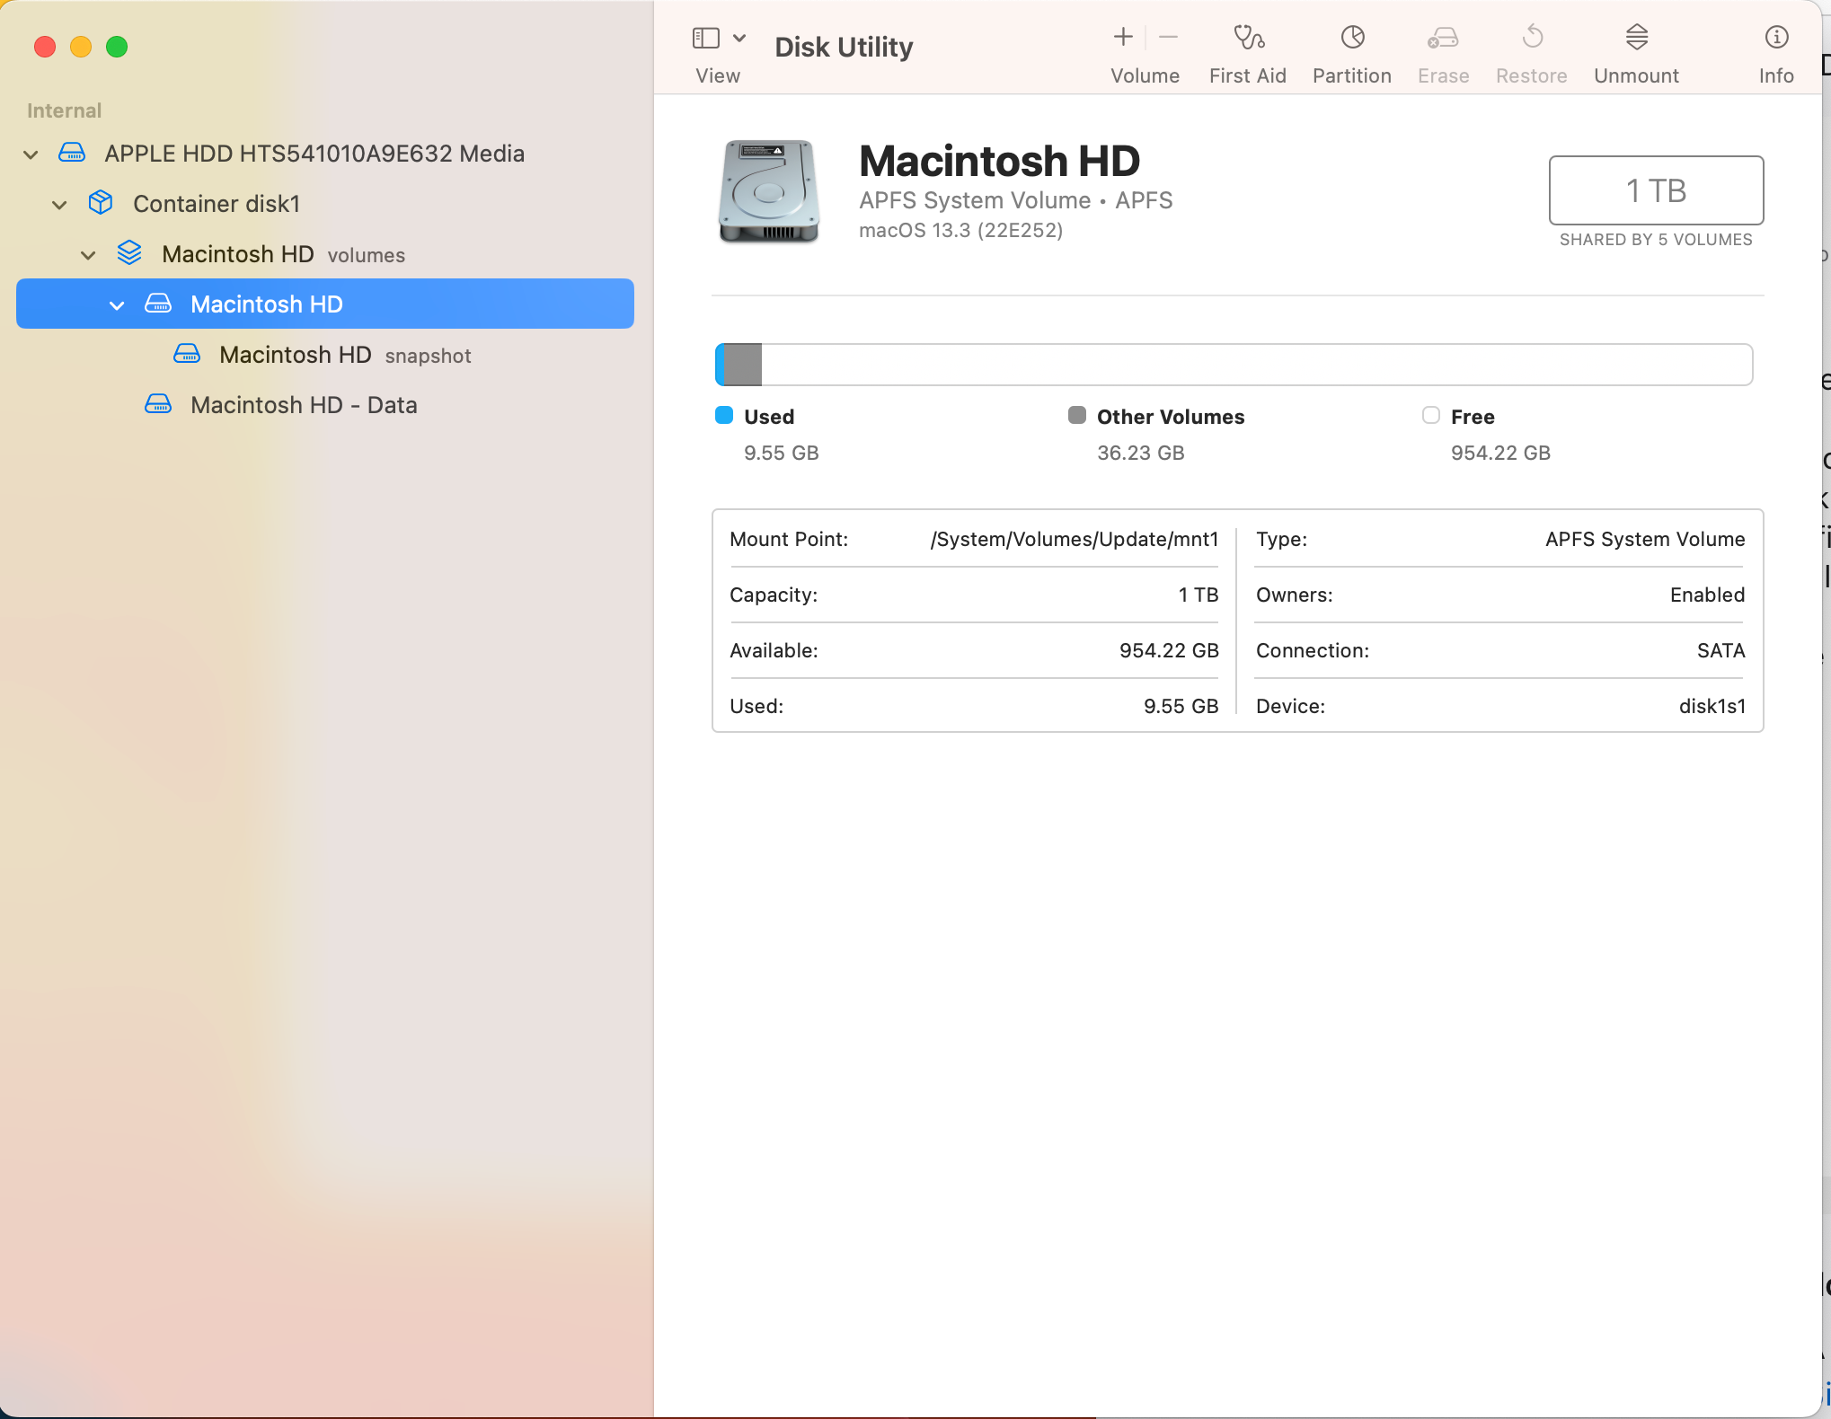Click the gray Other Volumes color swatch
The width and height of the screenshot is (1831, 1419).
click(1077, 415)
